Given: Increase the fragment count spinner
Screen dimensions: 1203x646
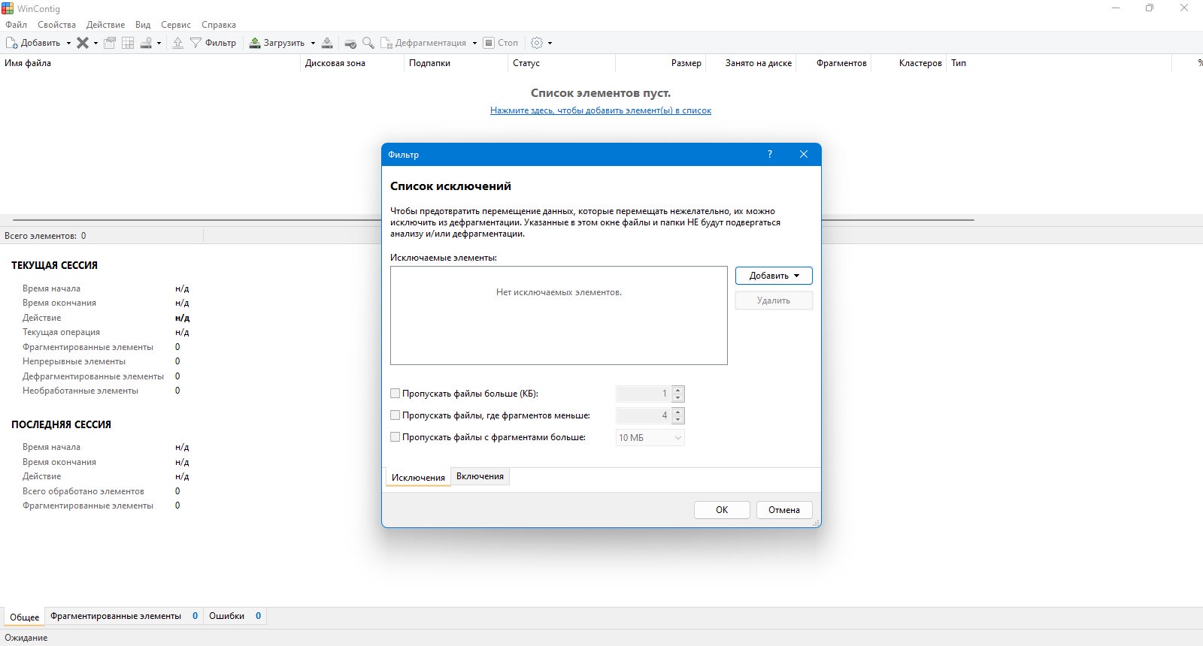Looking at the screenshot, I should point(678,412).
